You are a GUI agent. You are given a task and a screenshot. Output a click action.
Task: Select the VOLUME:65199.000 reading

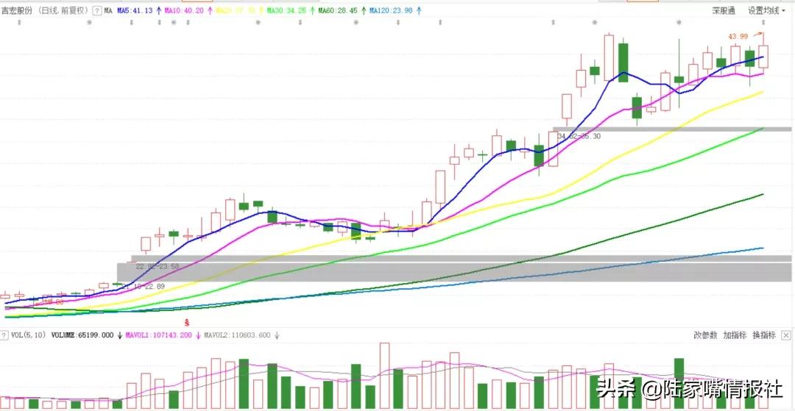coord(82,335)
